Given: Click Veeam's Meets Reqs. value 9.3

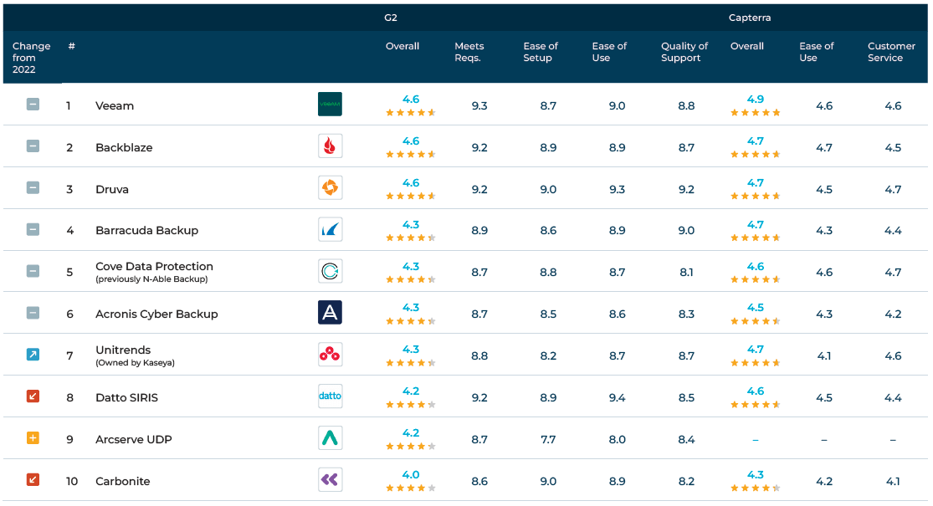Looking at the screenshot, I should pyautogui.click(x=479, y=106).
